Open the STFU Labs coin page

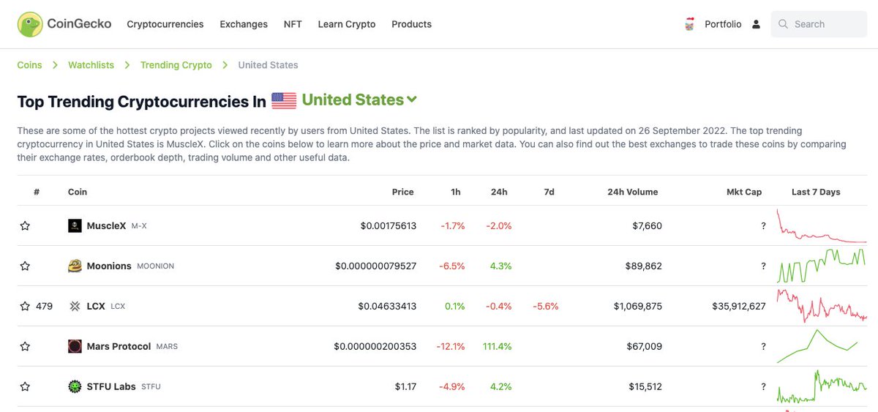[x=111, y=386]
